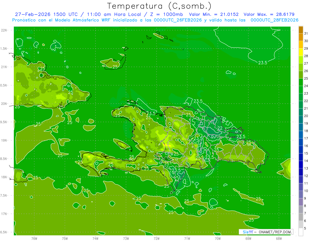
Task: Pick the white swatch below 5 on the legend
Action: [301, 232]
